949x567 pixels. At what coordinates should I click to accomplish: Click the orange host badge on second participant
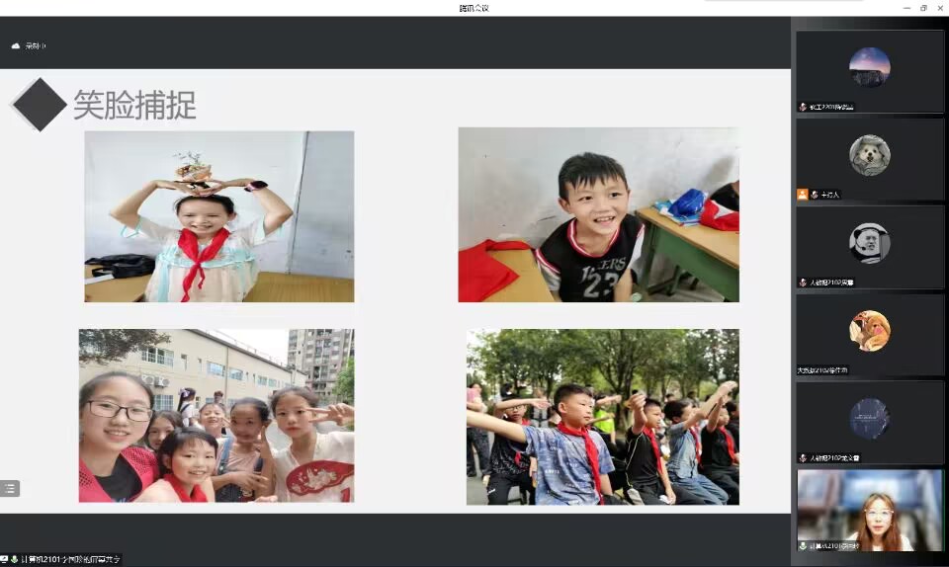[x=803, y=195]
